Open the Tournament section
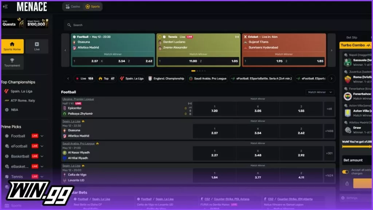373x210 pixels. tap(12, 62)
